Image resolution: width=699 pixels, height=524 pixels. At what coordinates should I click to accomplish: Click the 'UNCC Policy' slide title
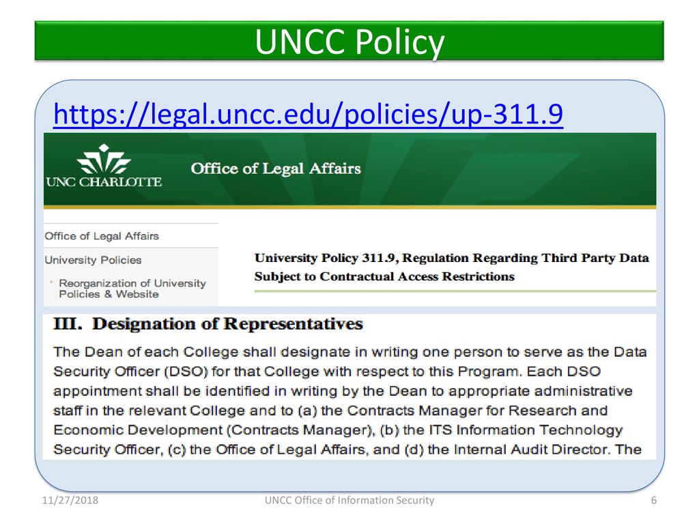pyautogui.click(x=349, y=42)
